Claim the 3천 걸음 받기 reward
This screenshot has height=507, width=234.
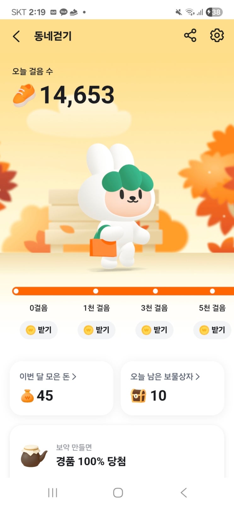click(x=154, y=330)
